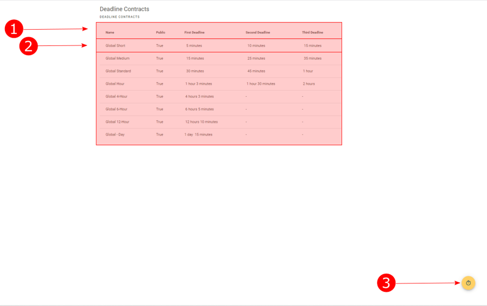
Task: Click the red annotation circle numbered 2
Action: (29, 46)
